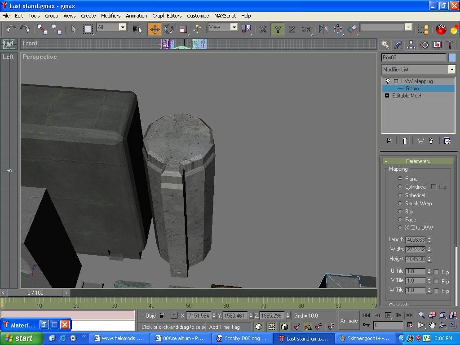
Task: Restrict transform to the Y axis
Action: click(278, 29)
